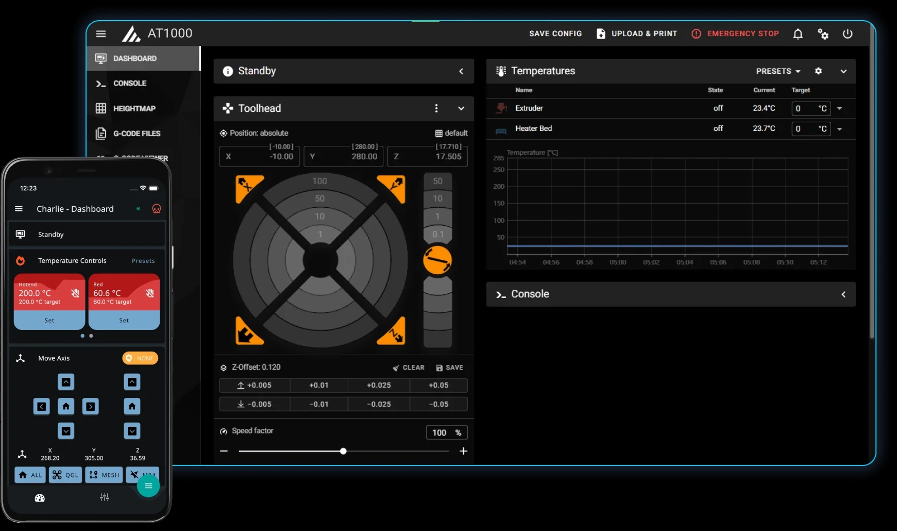Viewport: 897px width, 531px height.
Task: Expand the Console panel chevron
Action: 843,294
